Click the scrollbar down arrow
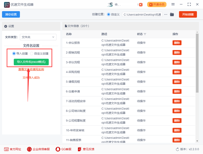 tap(197, 141)
